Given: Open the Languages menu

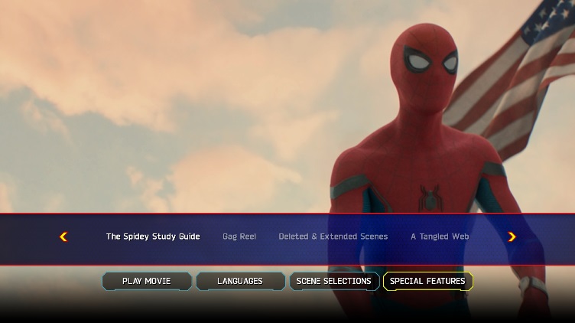Looking at the screenshot, I should (x=240, y=281).
